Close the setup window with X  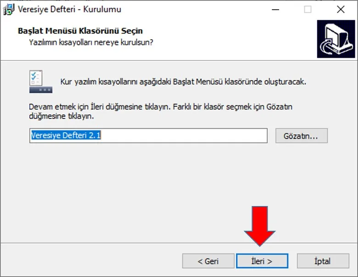pyautogui.click(x=341, y=10)
